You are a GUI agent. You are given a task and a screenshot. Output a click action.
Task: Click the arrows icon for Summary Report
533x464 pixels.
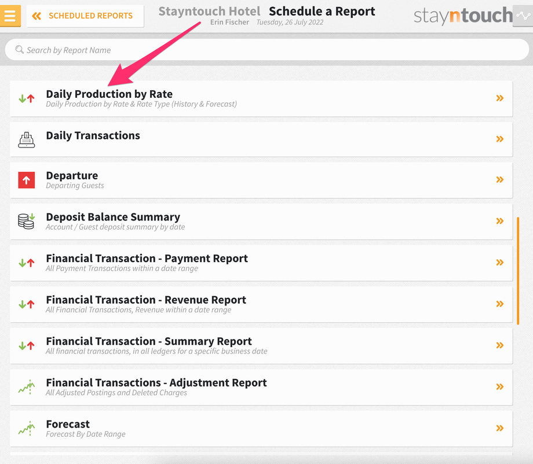[27, 345]
